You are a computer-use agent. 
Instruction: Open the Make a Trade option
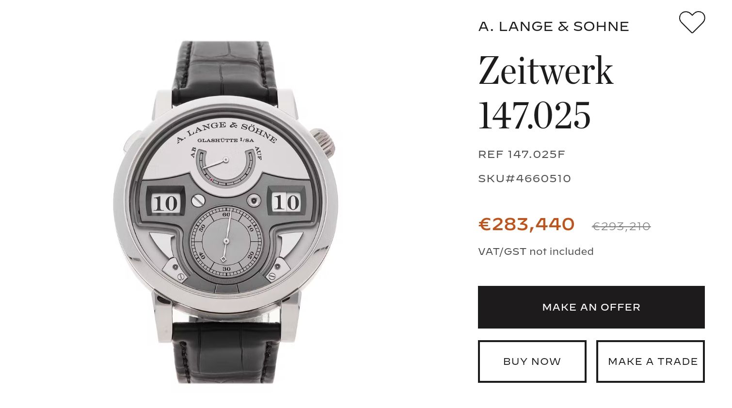(650, 361)
